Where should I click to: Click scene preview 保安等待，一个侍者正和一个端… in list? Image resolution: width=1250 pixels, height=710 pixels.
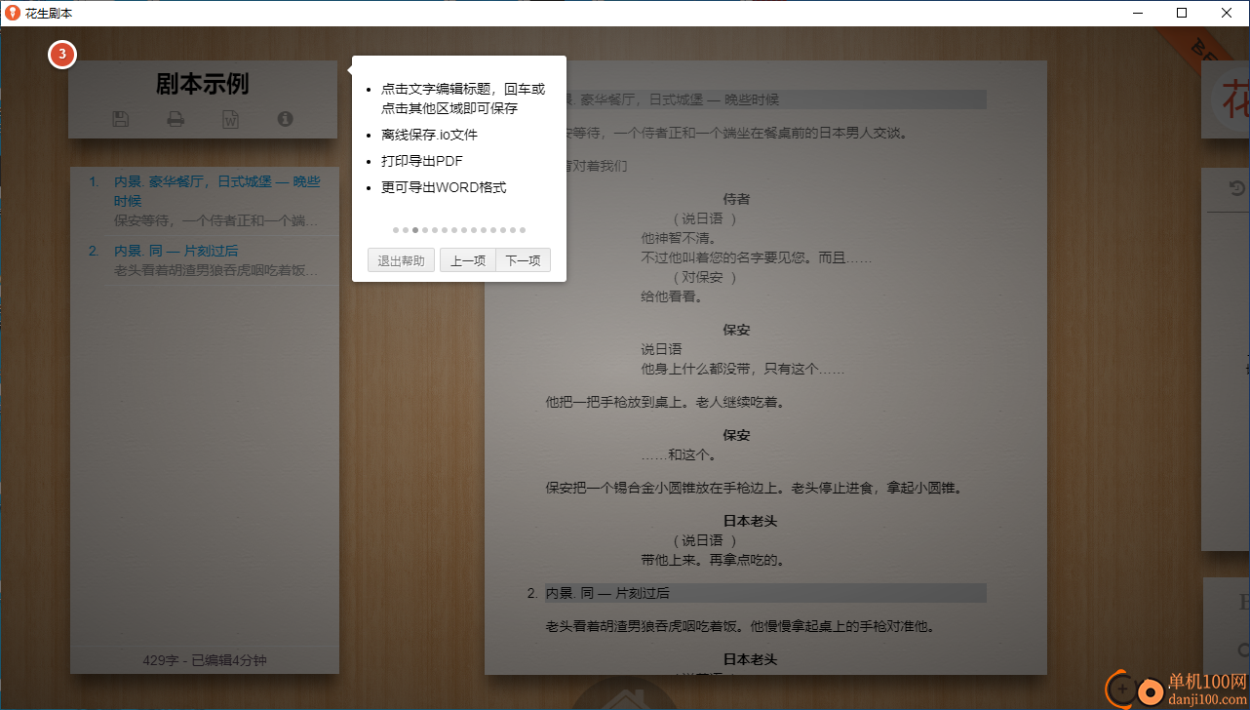(x=216, y=220)
